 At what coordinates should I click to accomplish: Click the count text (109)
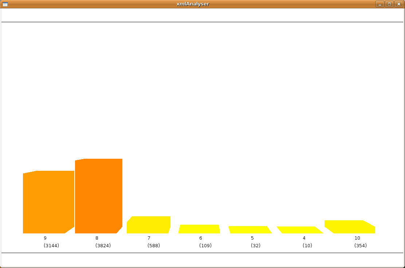pos(205,245)
